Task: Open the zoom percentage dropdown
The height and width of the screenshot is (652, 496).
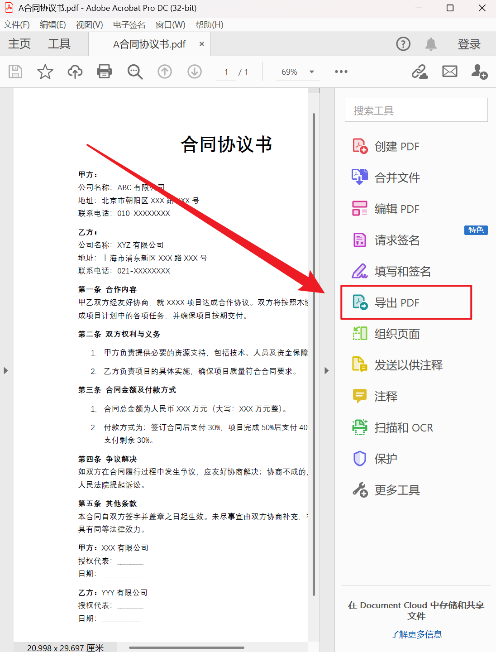Action: click(x=311, y=72)
